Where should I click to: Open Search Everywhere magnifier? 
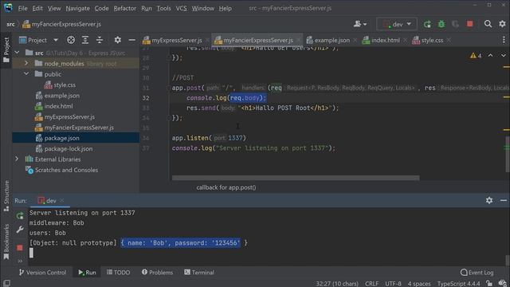pos(488,24)
